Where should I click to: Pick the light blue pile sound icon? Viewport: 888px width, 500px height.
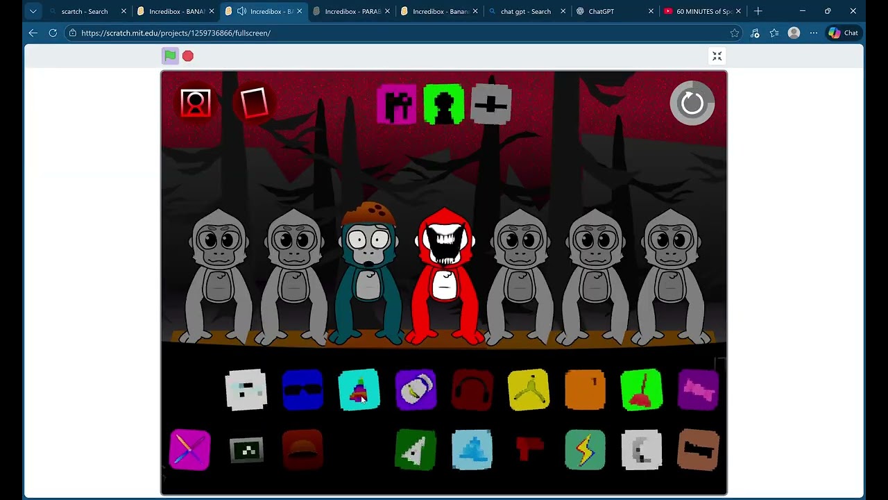[472, 450]
